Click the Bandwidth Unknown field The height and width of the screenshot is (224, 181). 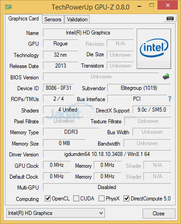tap(147, 143)
